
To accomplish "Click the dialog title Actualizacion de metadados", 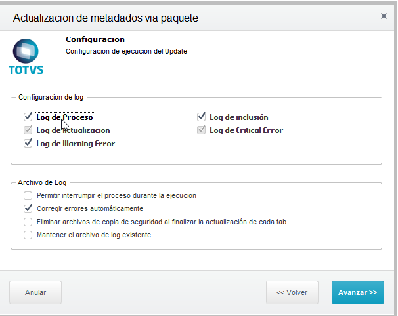I will (x=106, y=18).
